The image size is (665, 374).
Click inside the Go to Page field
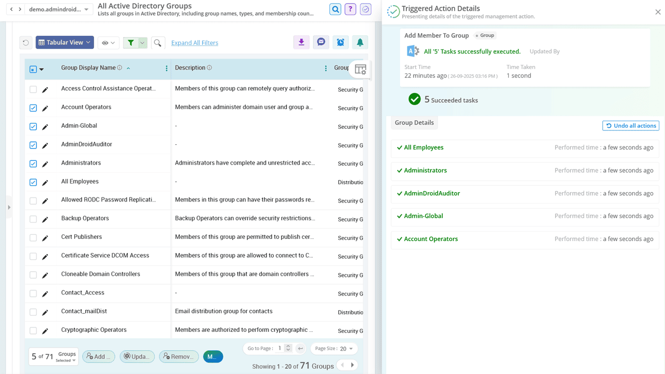pos(280,348)
